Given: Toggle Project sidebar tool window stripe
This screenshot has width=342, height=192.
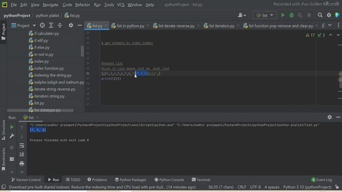Looking at the screenshot, I should point(4,32).
